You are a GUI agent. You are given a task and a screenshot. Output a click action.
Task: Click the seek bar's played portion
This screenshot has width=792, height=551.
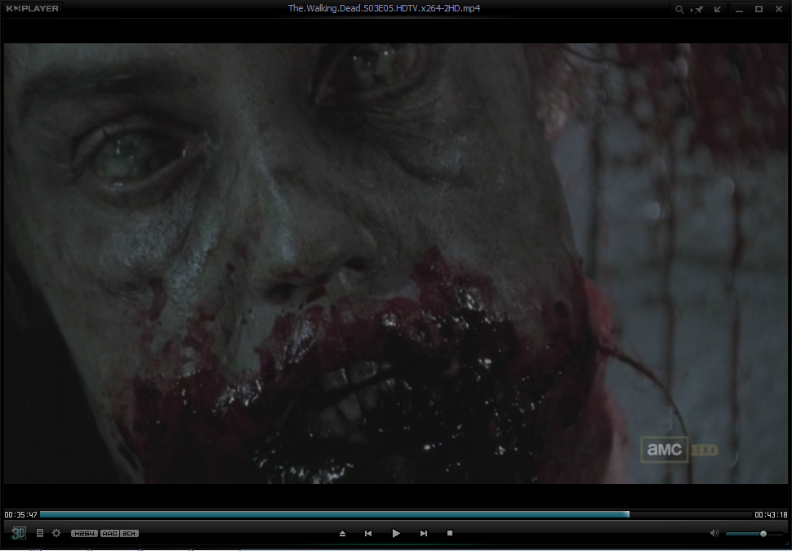click(335, 514)
